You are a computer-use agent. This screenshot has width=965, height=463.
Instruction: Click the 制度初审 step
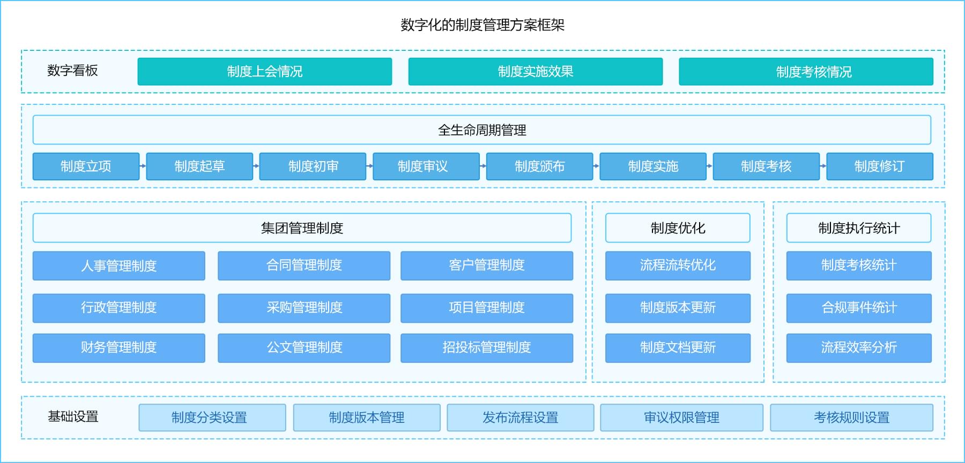click(313, 166)
